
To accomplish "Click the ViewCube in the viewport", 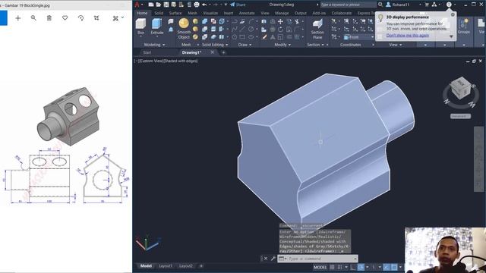I will tap(461, 88).
